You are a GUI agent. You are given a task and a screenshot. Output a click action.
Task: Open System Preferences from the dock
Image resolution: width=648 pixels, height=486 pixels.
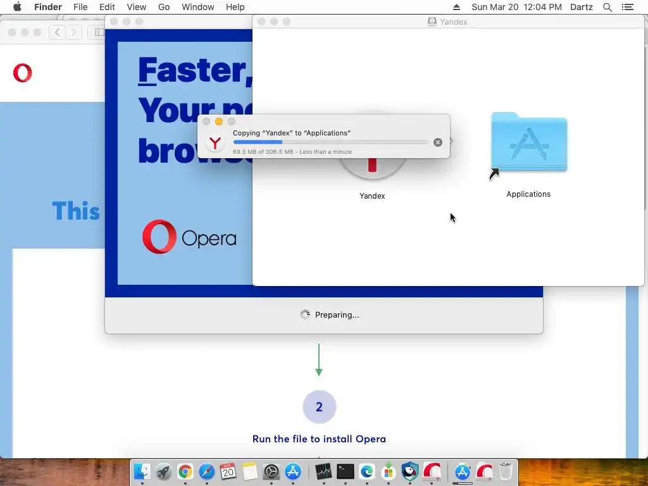tap(271, 471)
